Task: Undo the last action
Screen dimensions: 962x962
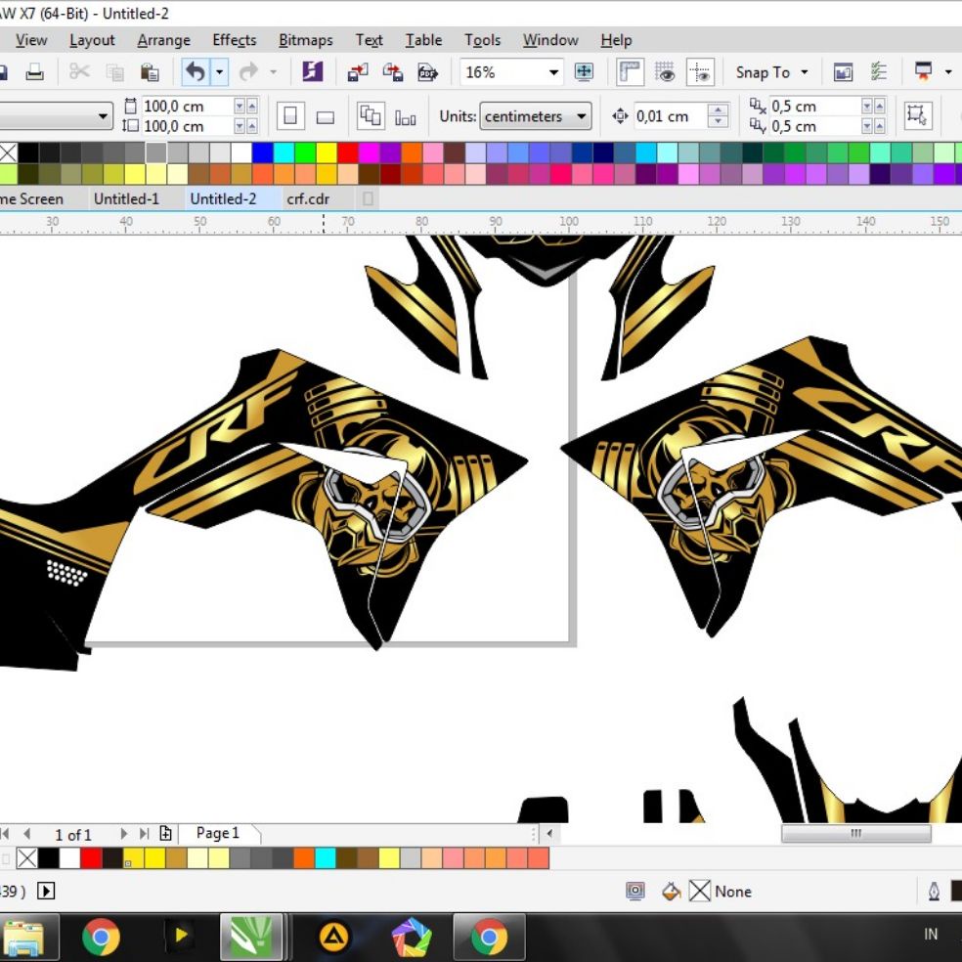Action: [x=194, y=71]
